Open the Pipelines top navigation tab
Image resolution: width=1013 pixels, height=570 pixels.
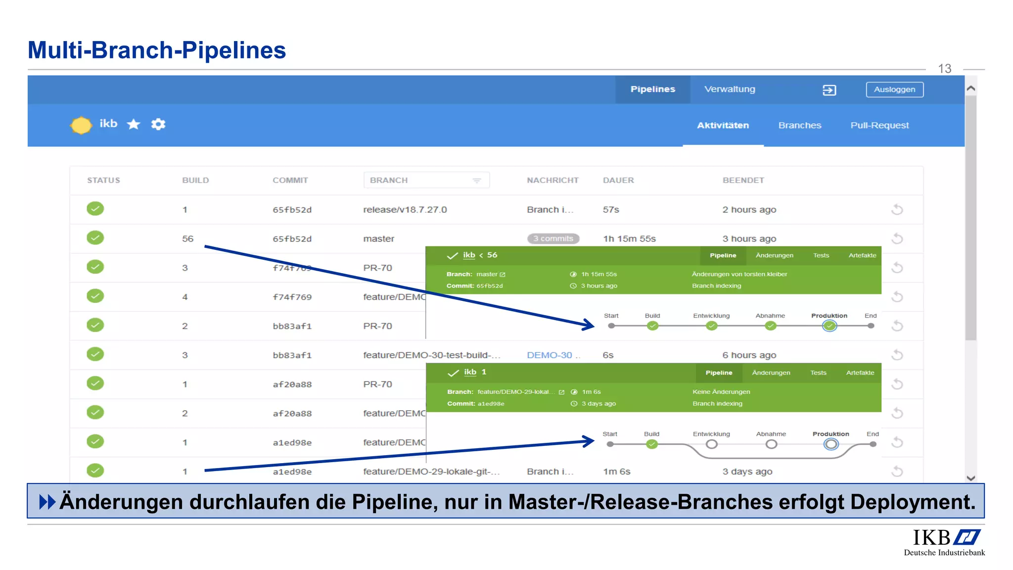(653, 90)
